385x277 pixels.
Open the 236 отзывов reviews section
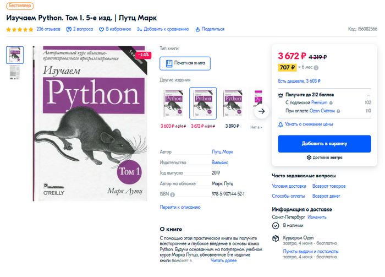pyautogui.click(x=48, y=29)
